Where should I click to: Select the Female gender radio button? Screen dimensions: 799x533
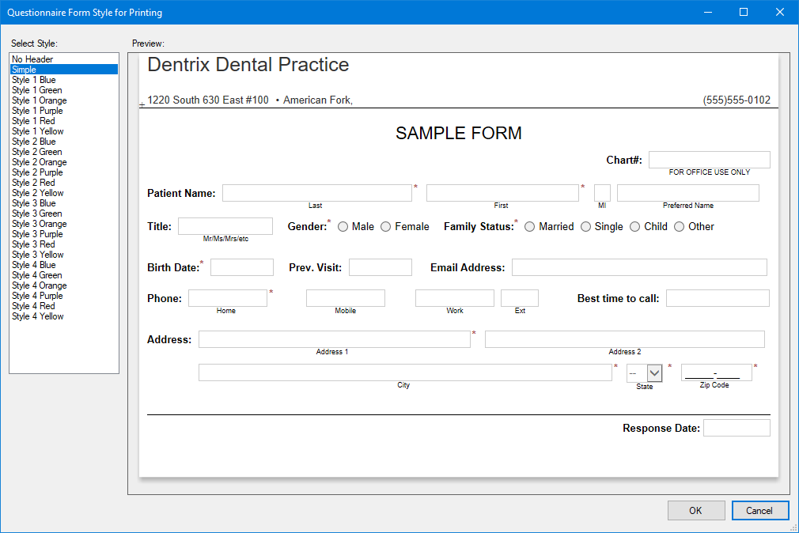click(386, 227)
